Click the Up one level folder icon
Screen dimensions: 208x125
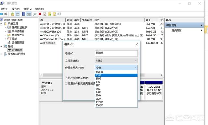click(x=12, y=14)
